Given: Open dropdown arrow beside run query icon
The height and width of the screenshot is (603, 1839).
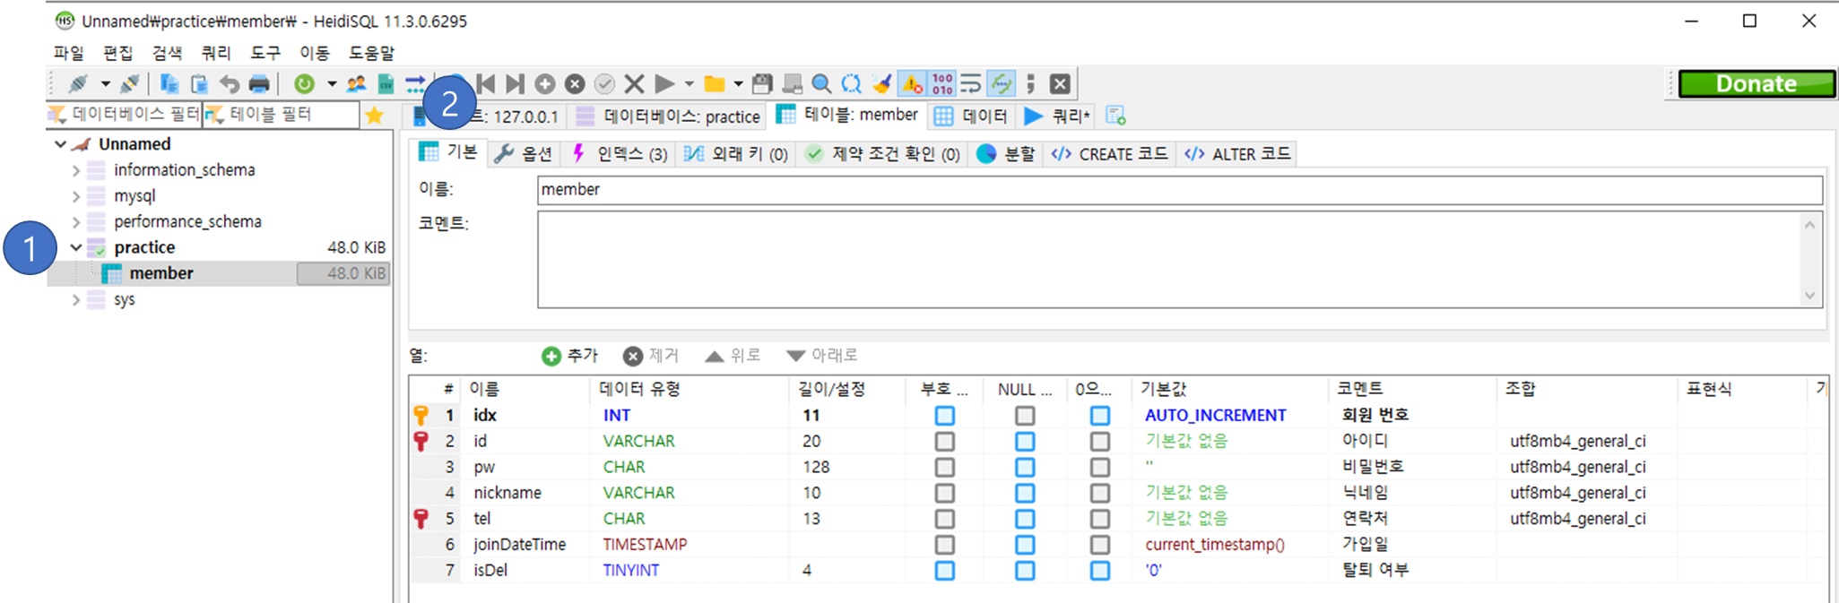Looking at the screenshot, I should pyautogui.click(x=690, y=84).
